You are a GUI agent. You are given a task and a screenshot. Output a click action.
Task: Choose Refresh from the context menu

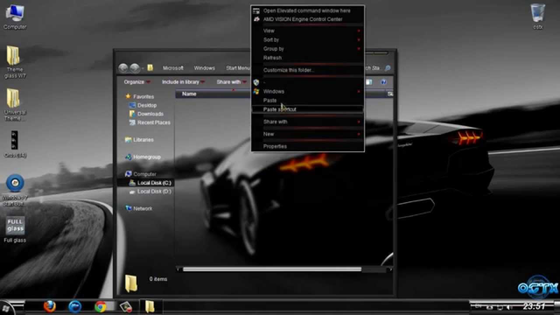[308, 58]
